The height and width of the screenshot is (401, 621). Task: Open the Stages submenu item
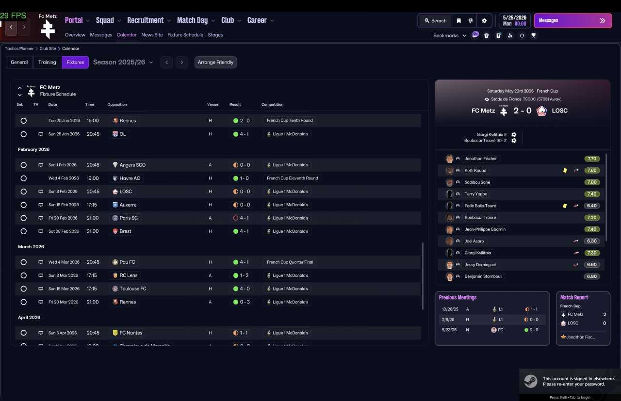click(x=215, y=35)
